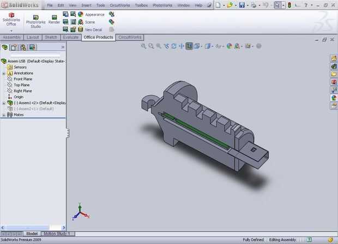
Task: Open the dropdown arrow beside New
Action: pyautogui.click(x=224, y=5)
